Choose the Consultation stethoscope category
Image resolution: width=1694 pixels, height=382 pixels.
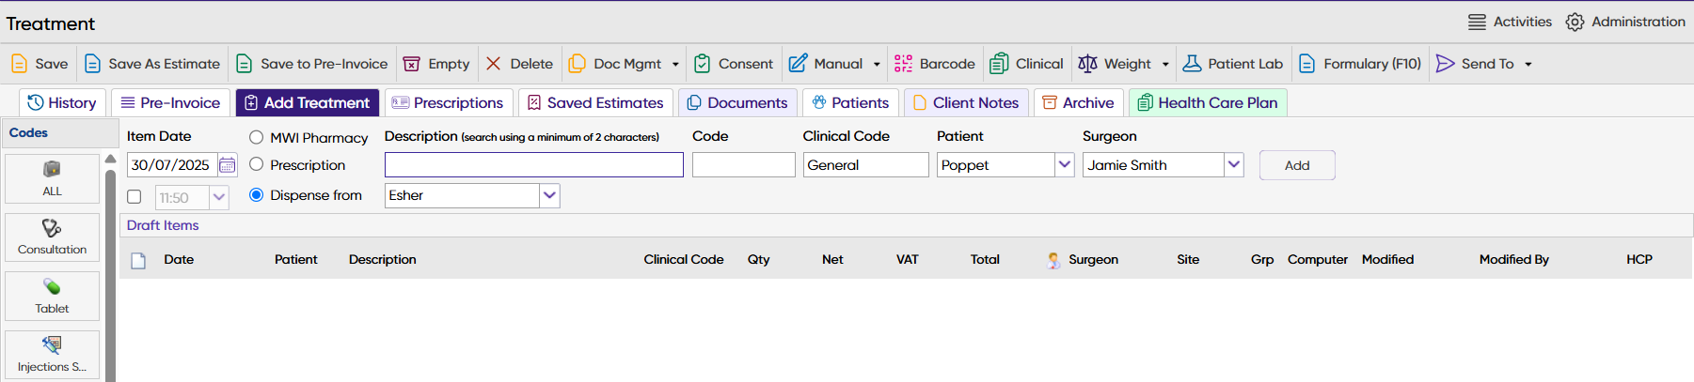point(52,237)
